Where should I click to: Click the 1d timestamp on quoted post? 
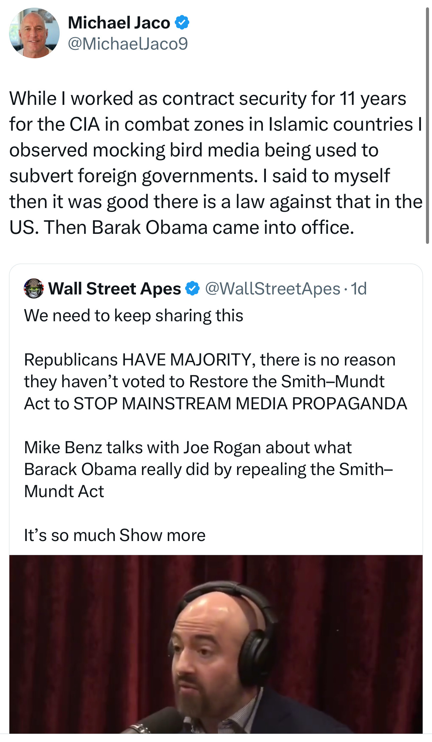pos(359,289)
